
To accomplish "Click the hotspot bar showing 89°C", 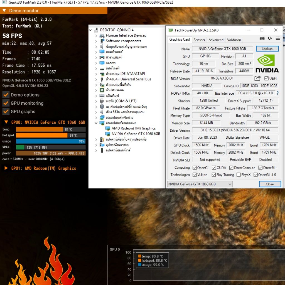I will point(51,135).
